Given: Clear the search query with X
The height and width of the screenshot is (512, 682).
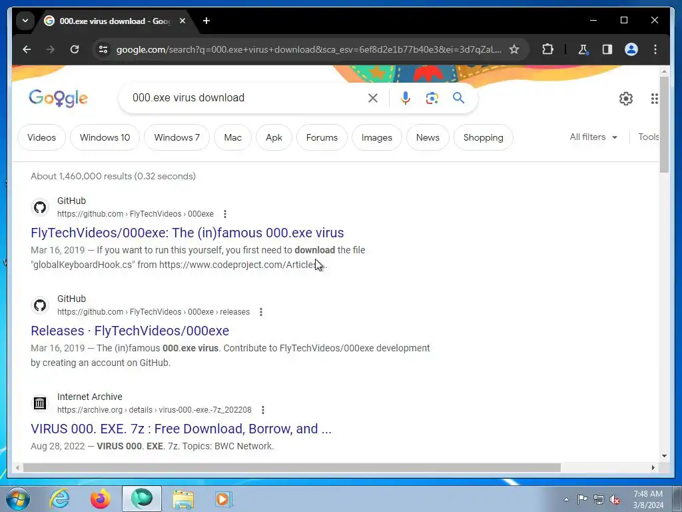Looking at the screenshot, I should click(373, 98).
